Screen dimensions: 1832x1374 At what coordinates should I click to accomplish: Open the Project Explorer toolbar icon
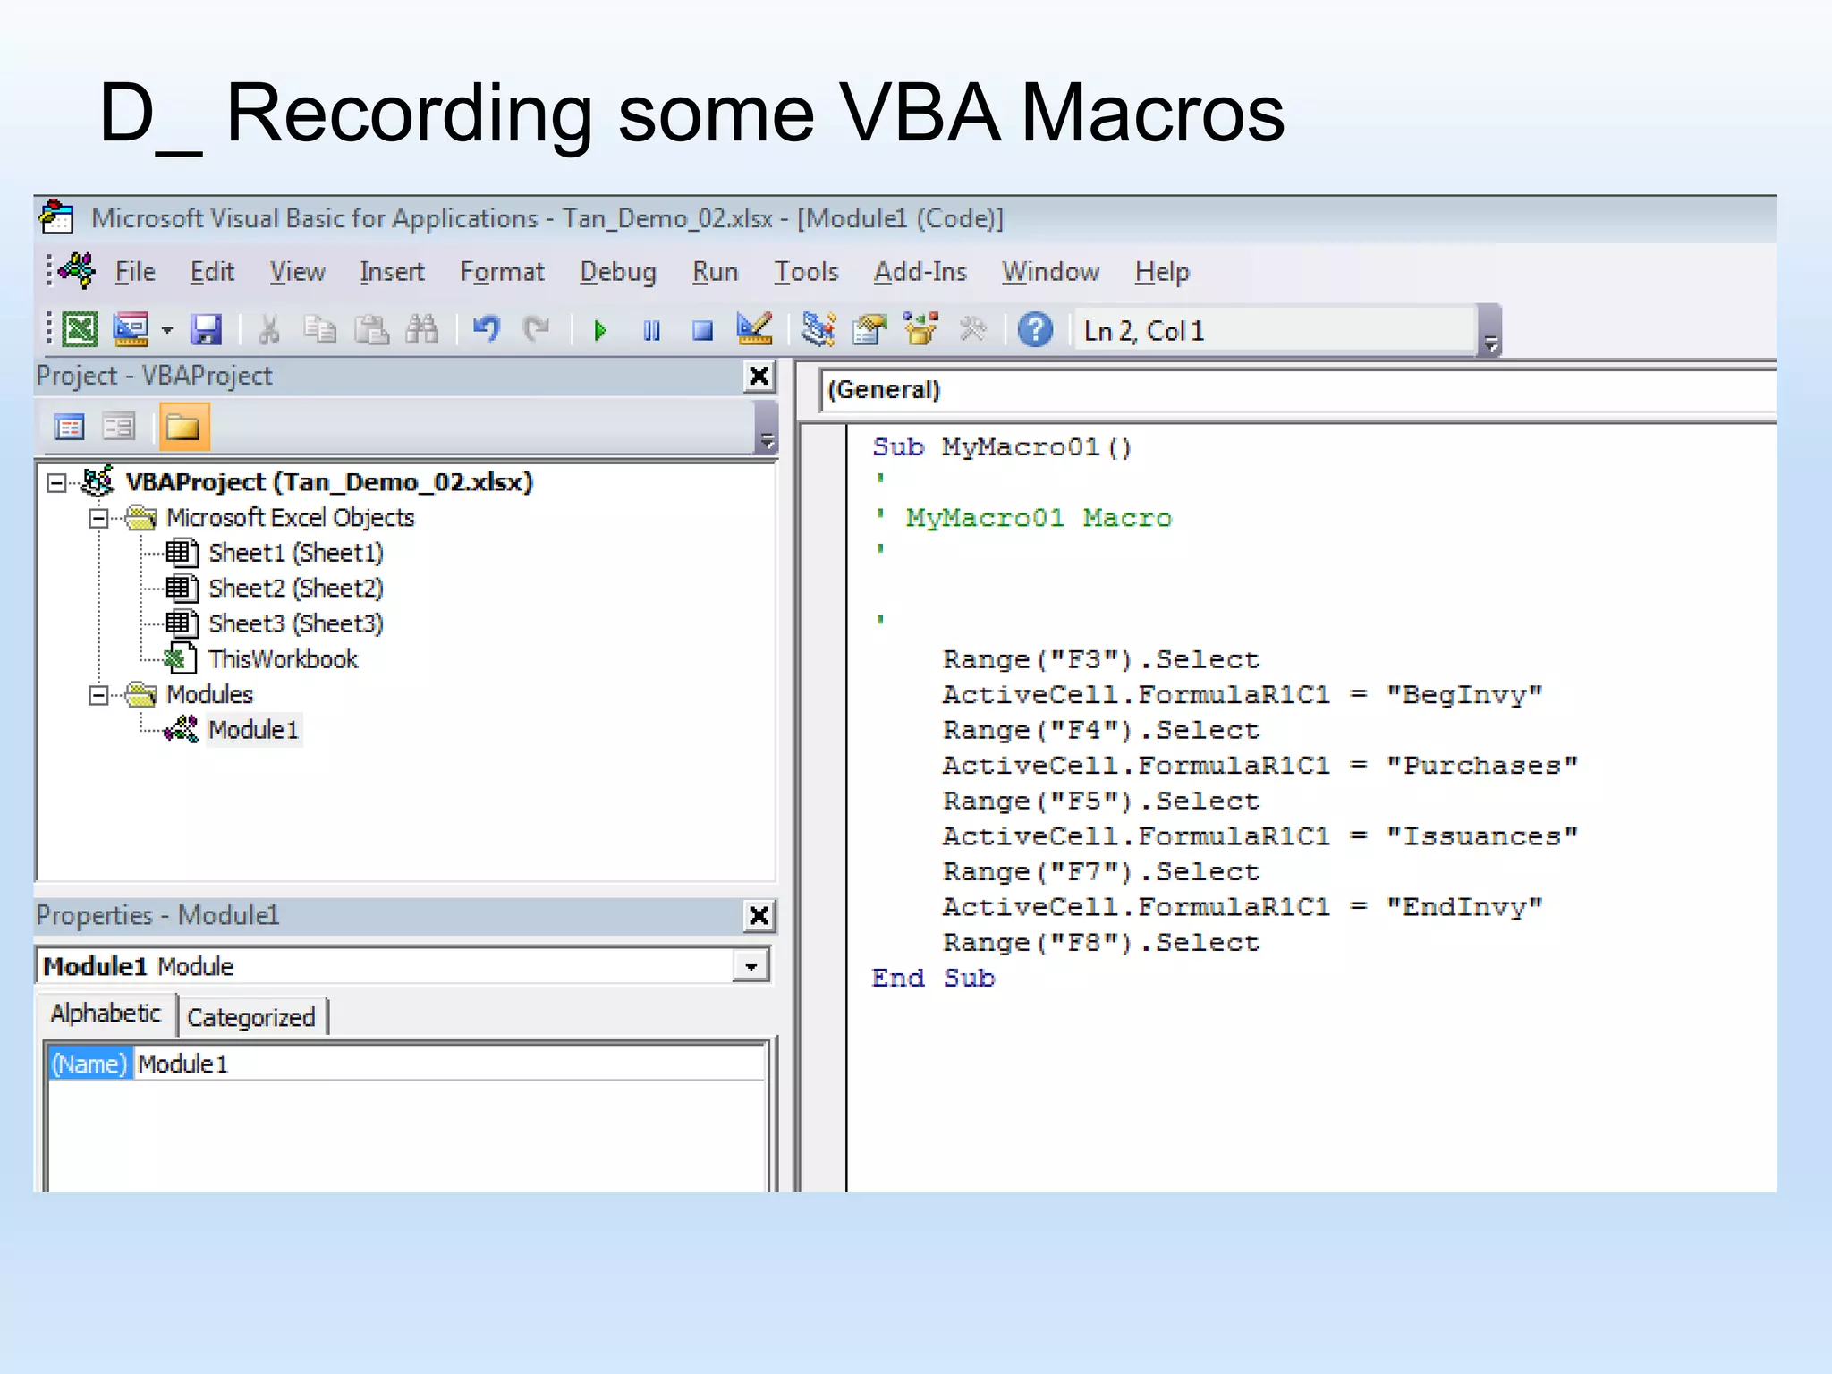818,329
